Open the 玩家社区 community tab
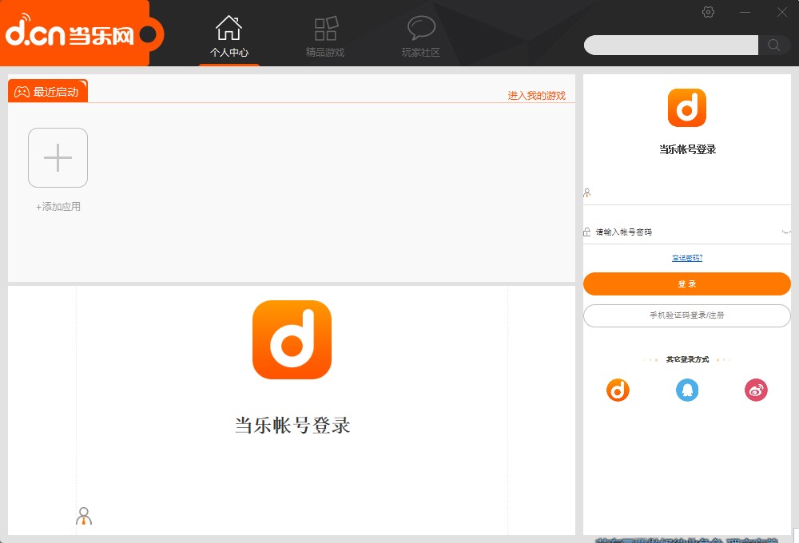Viewport: 799px width, 543px height. pos(421,36)
